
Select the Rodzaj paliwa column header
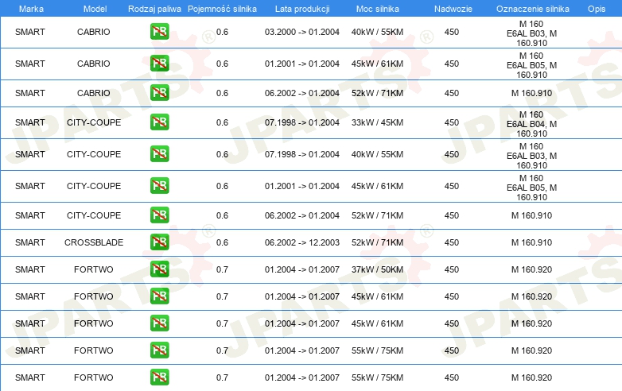154,9
